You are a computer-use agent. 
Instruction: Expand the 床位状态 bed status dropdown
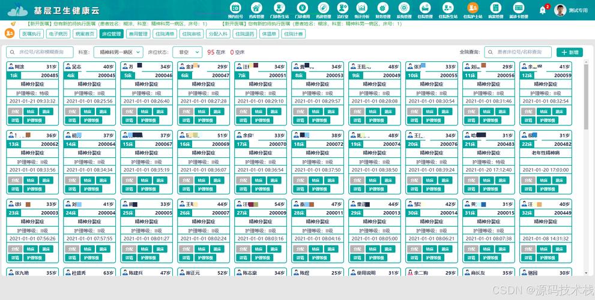tap(187, 52)
